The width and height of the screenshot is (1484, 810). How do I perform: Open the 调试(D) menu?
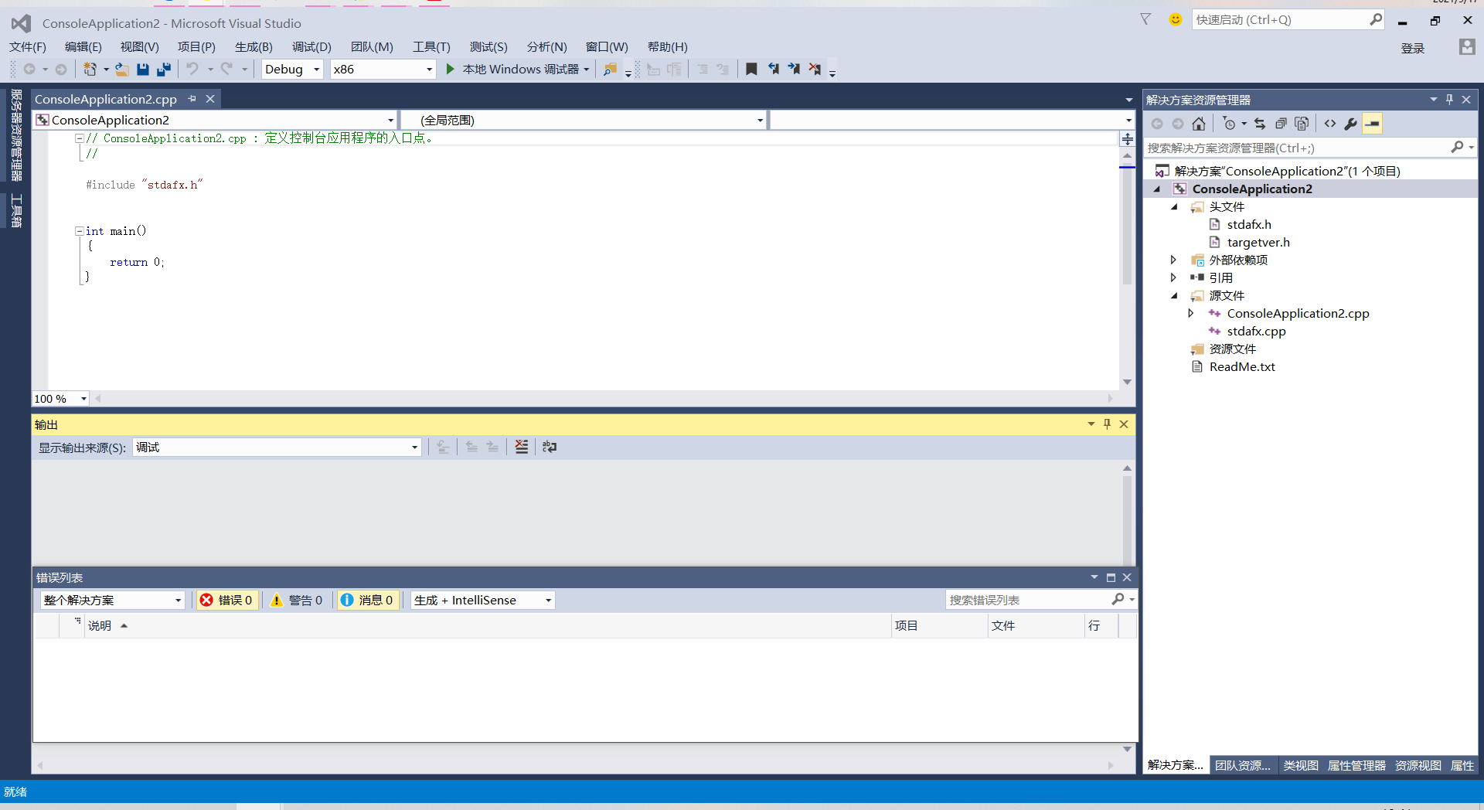311,47
